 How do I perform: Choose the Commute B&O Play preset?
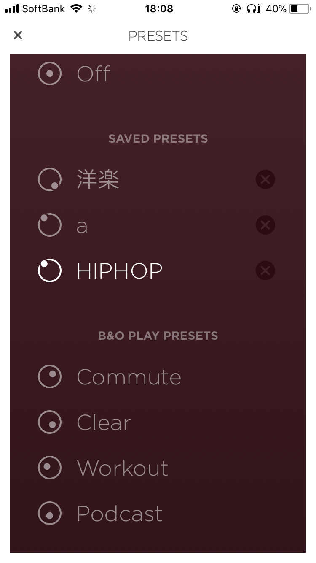point(129,377)
